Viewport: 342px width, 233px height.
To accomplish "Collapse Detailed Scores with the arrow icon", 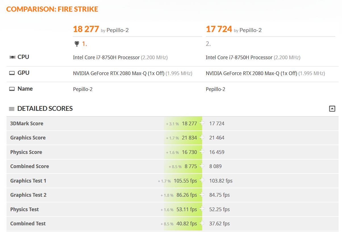I will pos(332,109).
